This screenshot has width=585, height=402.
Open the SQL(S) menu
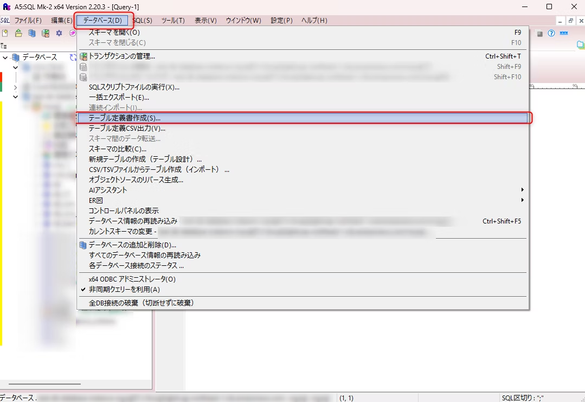(142, 20)
